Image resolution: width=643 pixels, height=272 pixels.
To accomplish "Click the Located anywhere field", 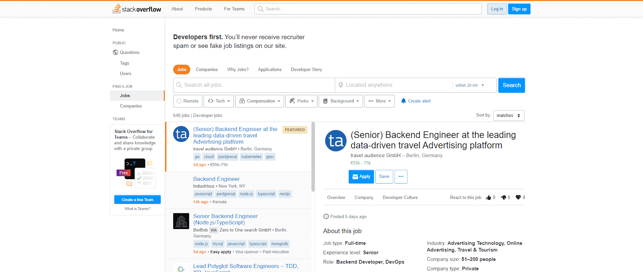I will pyautogui.click(x=394, y=85).
